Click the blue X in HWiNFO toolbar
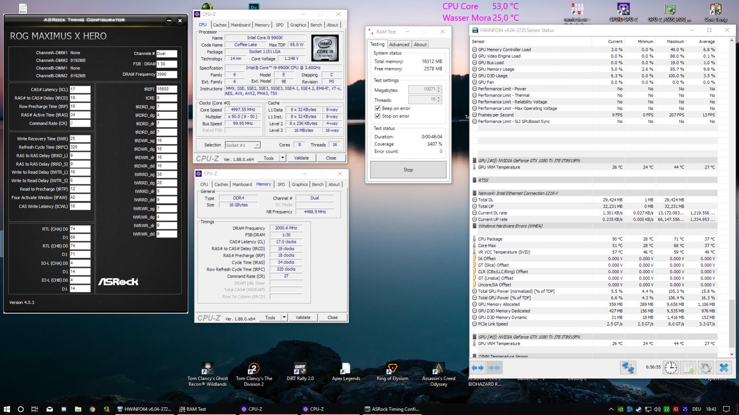Viewport: 739px width, 415px height. [724, 368]
